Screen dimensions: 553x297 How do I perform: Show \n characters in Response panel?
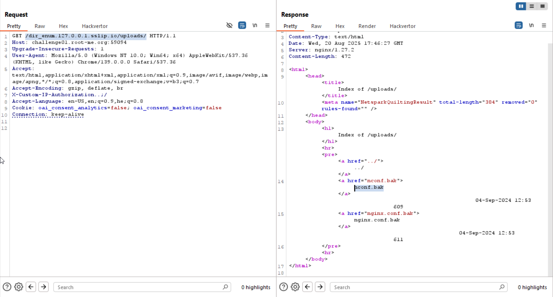pyautogui.click(x=531, y=25)
